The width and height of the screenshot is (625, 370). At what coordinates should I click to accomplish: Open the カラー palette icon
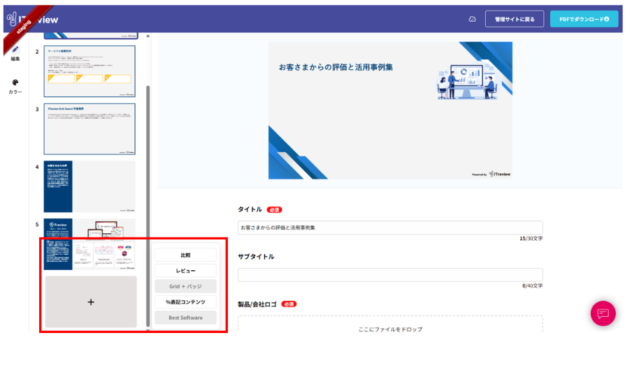[15, 84]
